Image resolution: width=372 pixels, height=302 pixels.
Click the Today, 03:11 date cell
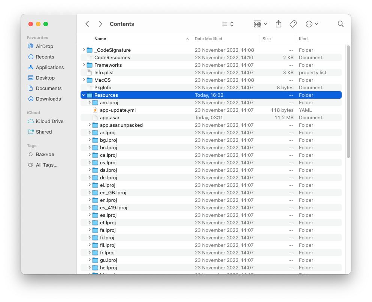coord(209,118)
